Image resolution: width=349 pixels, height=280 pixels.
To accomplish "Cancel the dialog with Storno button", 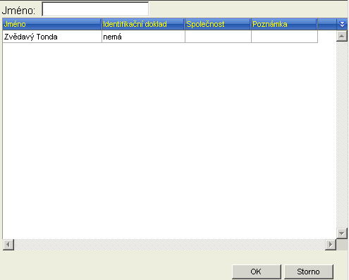I will click(x=309, y=272).
